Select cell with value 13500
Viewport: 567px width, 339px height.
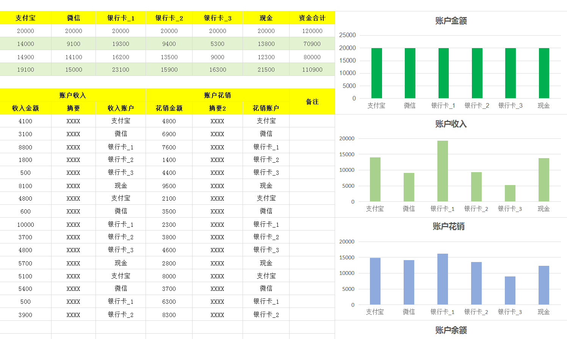[169, 57]
